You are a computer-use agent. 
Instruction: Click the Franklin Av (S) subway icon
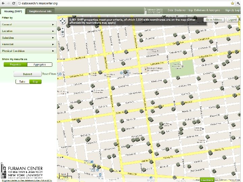pyautogui.click(x=98, y=170)
